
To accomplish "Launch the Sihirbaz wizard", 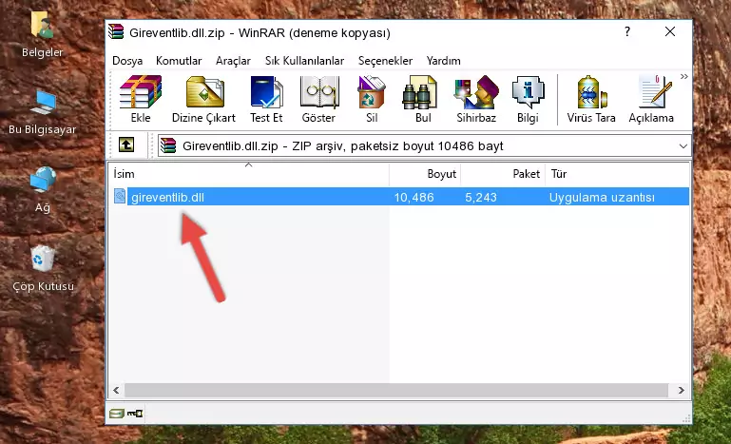I will (476, 99).
